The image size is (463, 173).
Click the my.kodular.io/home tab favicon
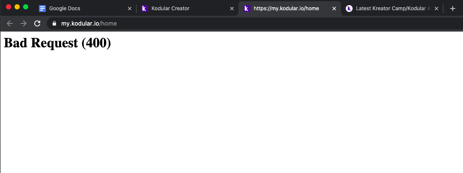247,9
